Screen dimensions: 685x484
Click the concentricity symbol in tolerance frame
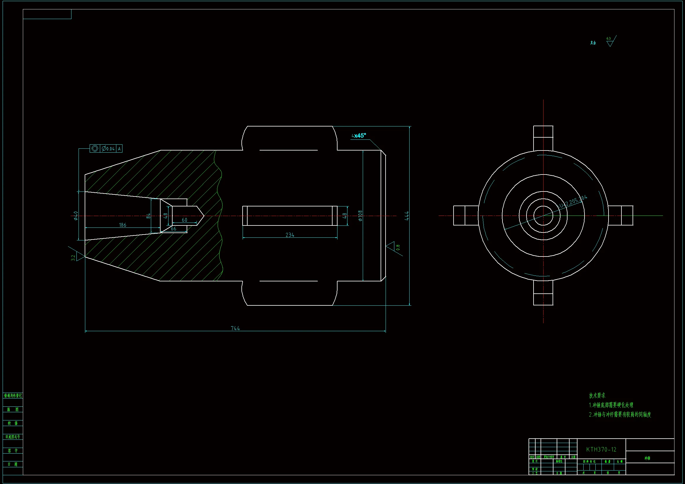[95, 148]
